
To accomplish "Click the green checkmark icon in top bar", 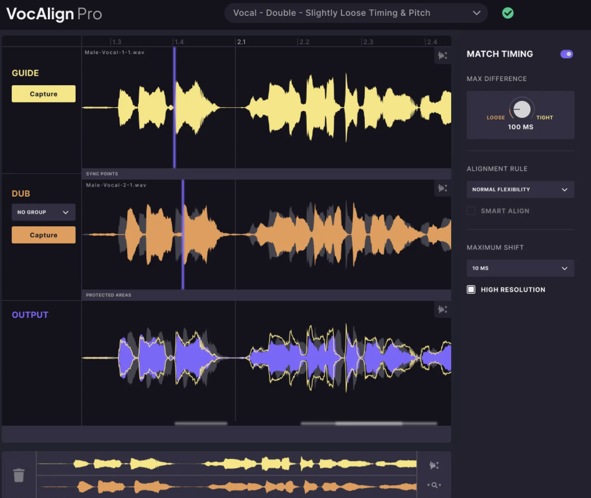I will point(507,12).
